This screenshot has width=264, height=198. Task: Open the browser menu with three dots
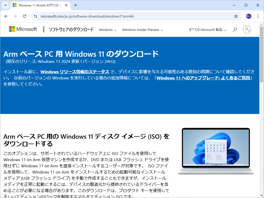point(258,16)
